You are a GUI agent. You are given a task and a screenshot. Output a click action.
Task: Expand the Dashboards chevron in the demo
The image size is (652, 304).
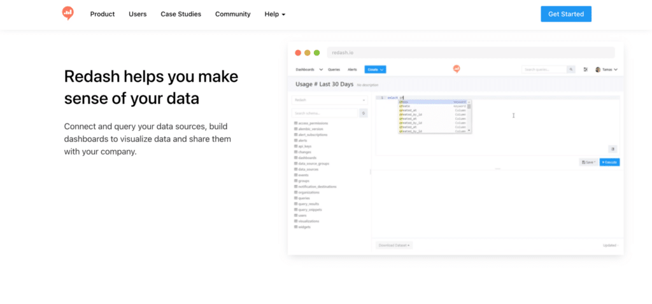click(321, 70)
